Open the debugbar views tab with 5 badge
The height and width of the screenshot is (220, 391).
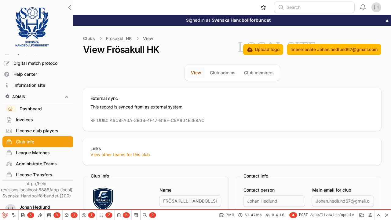tap(27, 215)
